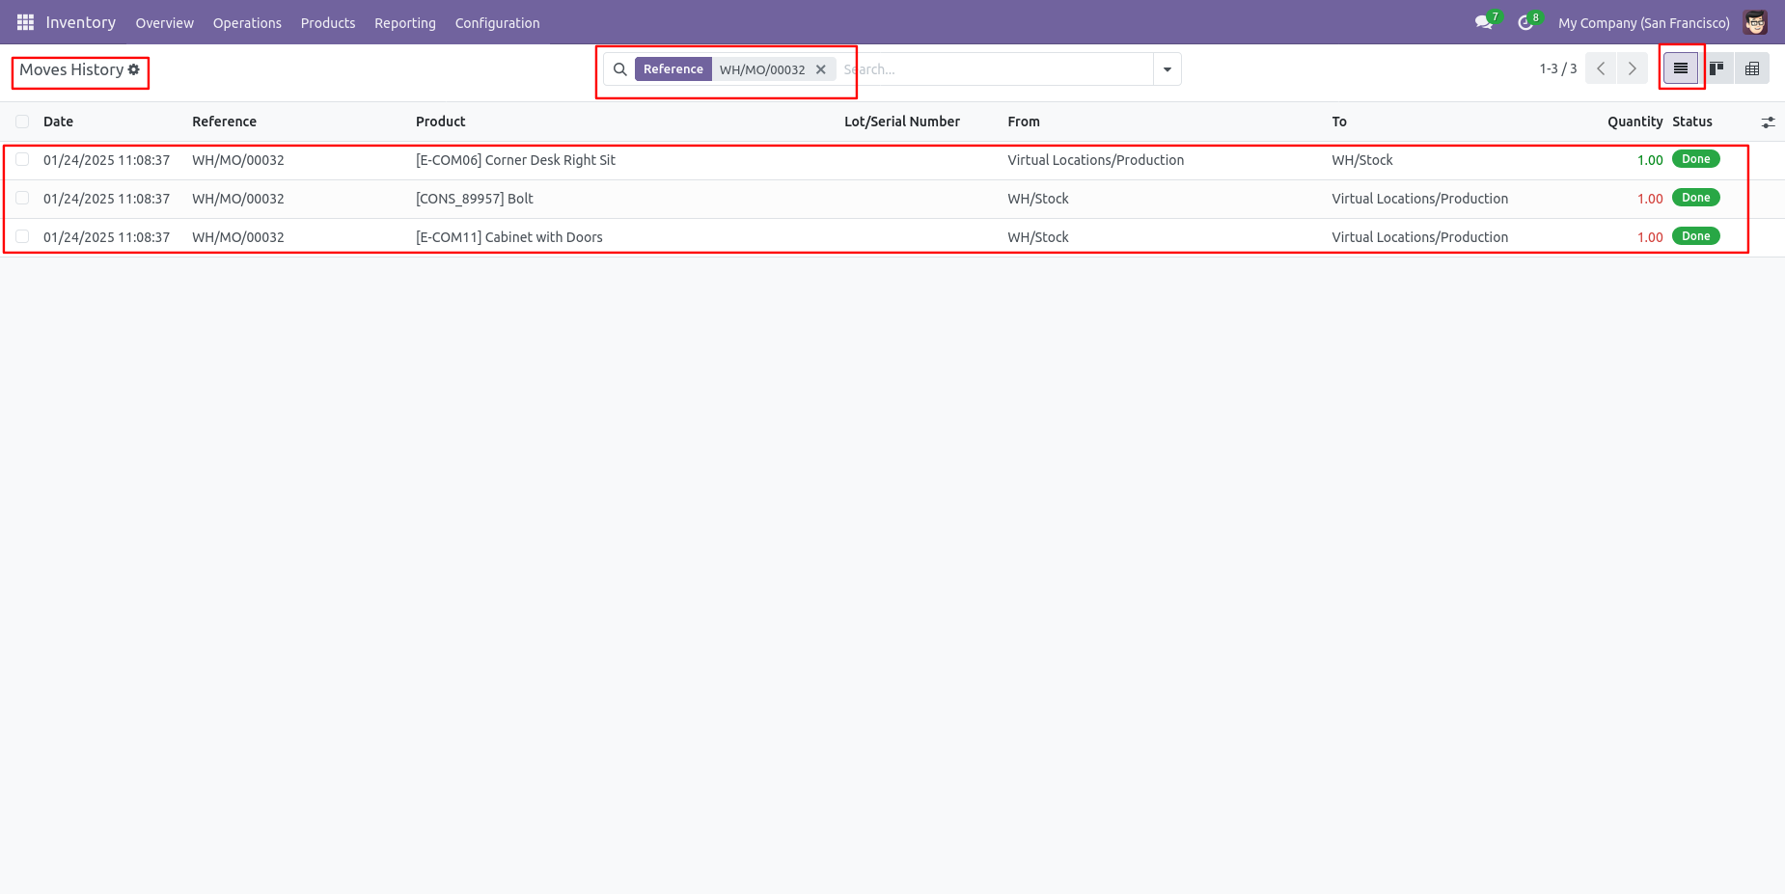
Task: Sort by the Status column header
Action: click(x=1692, y=122)
